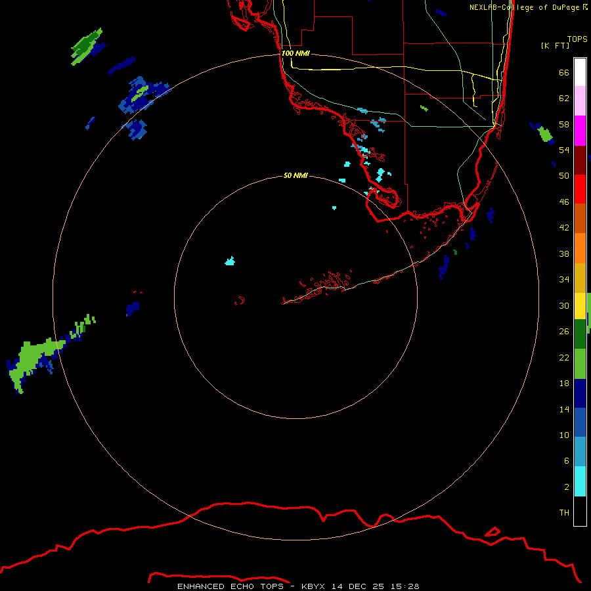Click the legend value "54"
This screenshot has width=591, height=591.
(564, 150)
